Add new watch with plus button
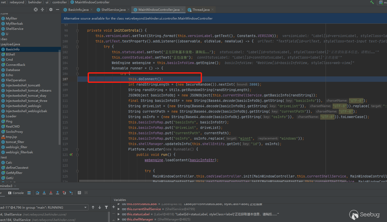This screenshot has width=387, height=222. pyautogui.click(x=114, y=207)
